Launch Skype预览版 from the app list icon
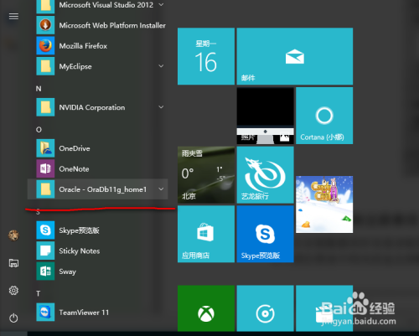 coord(45,230)
